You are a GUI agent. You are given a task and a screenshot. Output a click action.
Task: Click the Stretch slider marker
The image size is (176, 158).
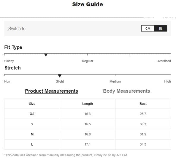click(x=60, y=76)
